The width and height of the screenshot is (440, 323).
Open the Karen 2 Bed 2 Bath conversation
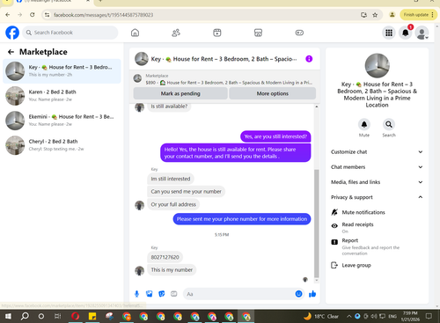(x=62, y=96)
